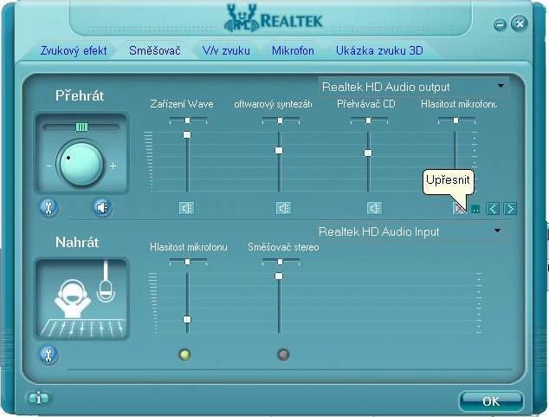The image size is (549, 417).
Task: Click the Směšovač stereo volume slider handle
Action: 279,276
